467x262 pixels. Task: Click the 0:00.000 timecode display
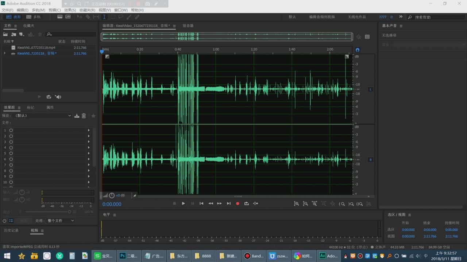[x=112, y=204]
